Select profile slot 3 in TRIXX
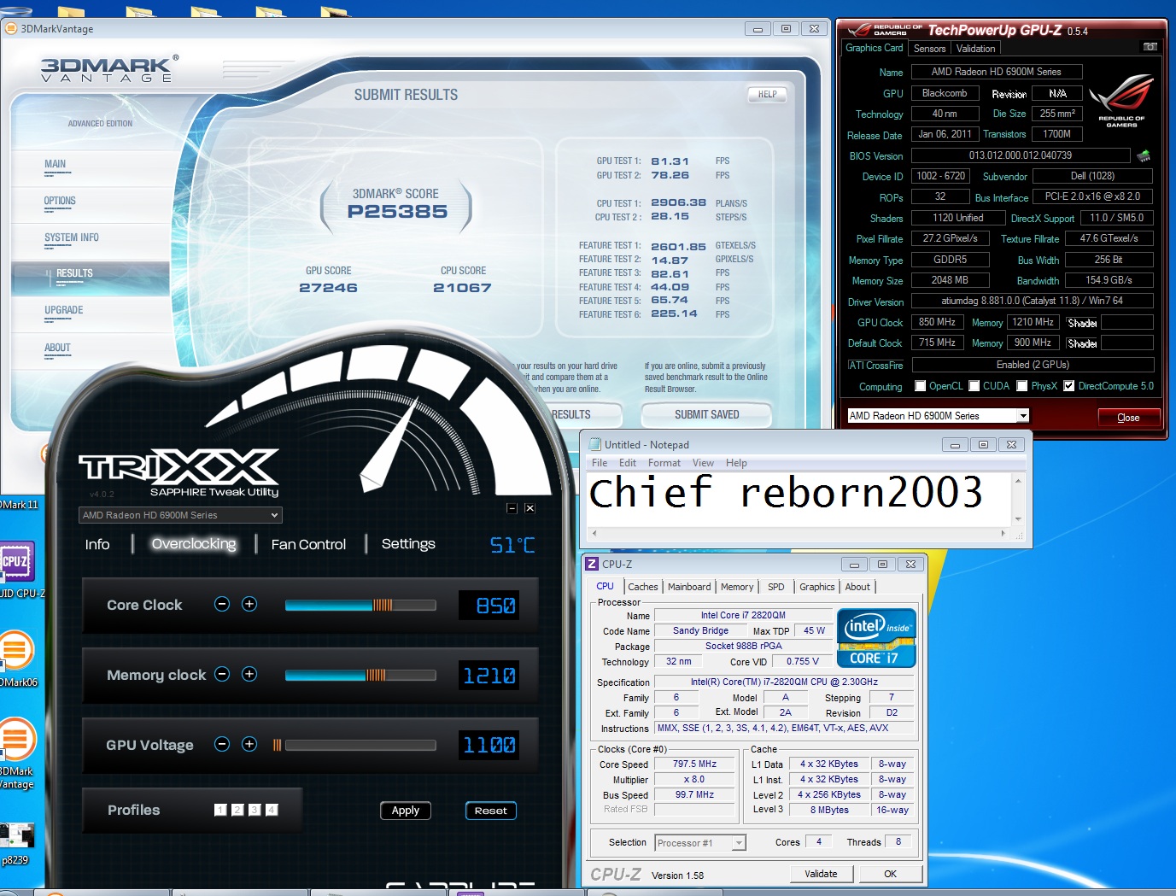 pos(255,810)
